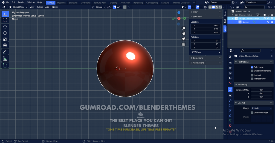Select the Transform tool
275x143 pixels.
5,46
